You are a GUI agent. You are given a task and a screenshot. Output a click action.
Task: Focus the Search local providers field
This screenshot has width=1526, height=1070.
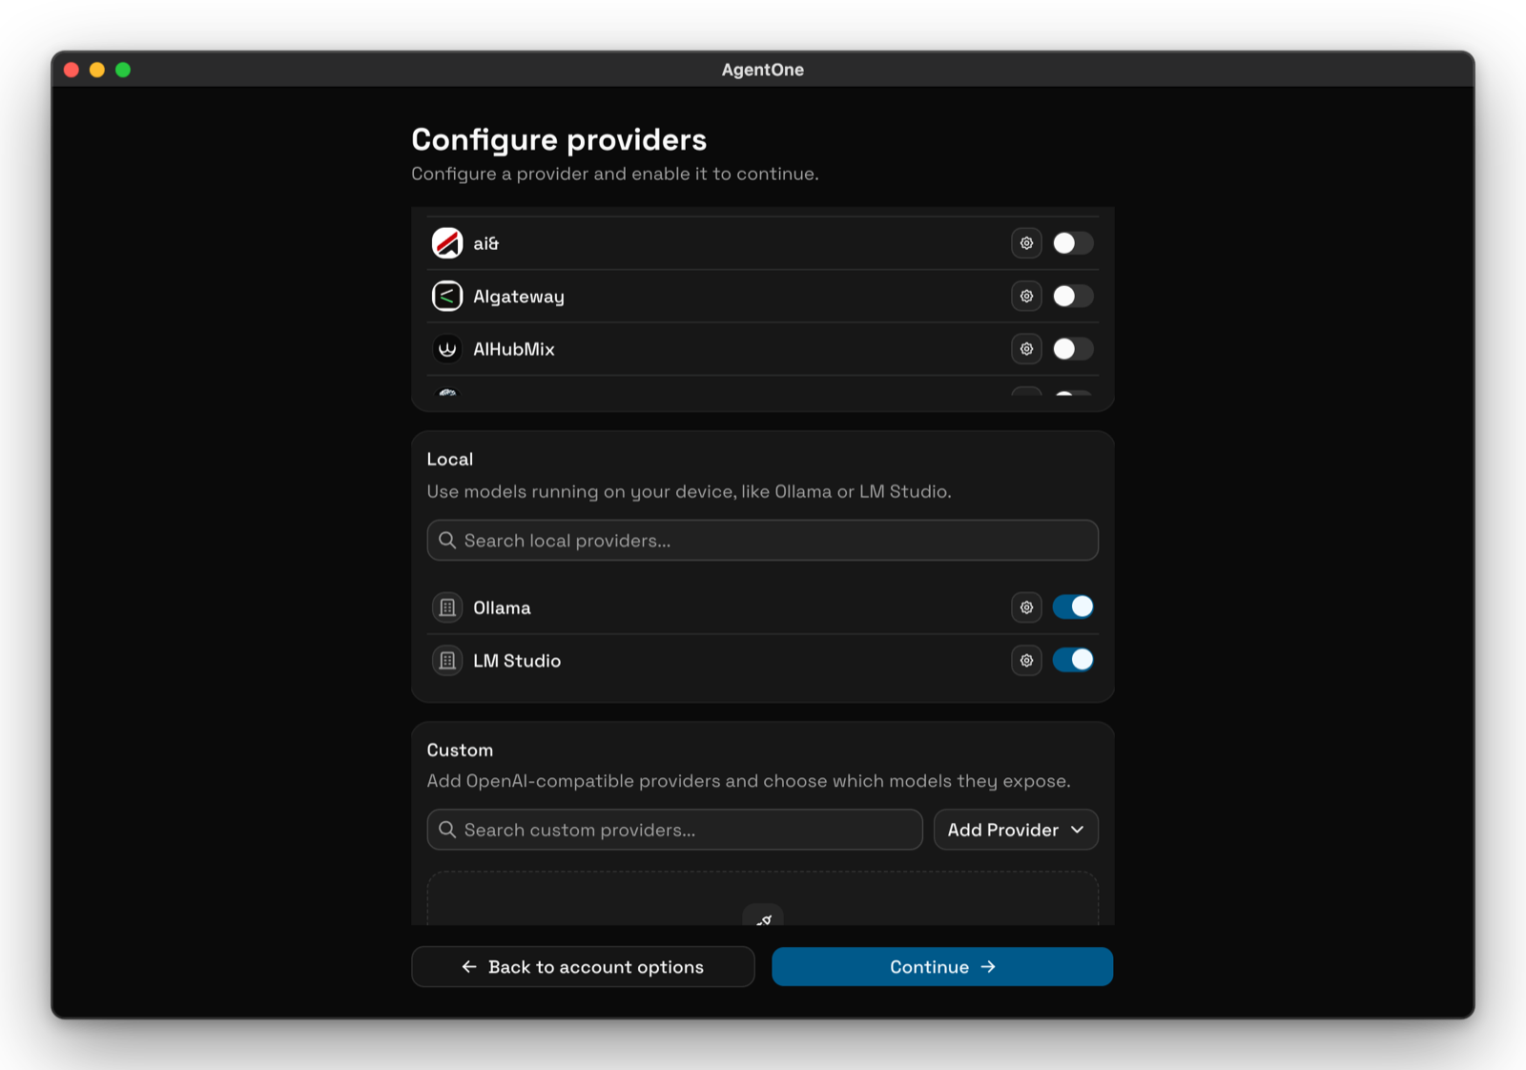pyautogui.click(x=763, y=541)
